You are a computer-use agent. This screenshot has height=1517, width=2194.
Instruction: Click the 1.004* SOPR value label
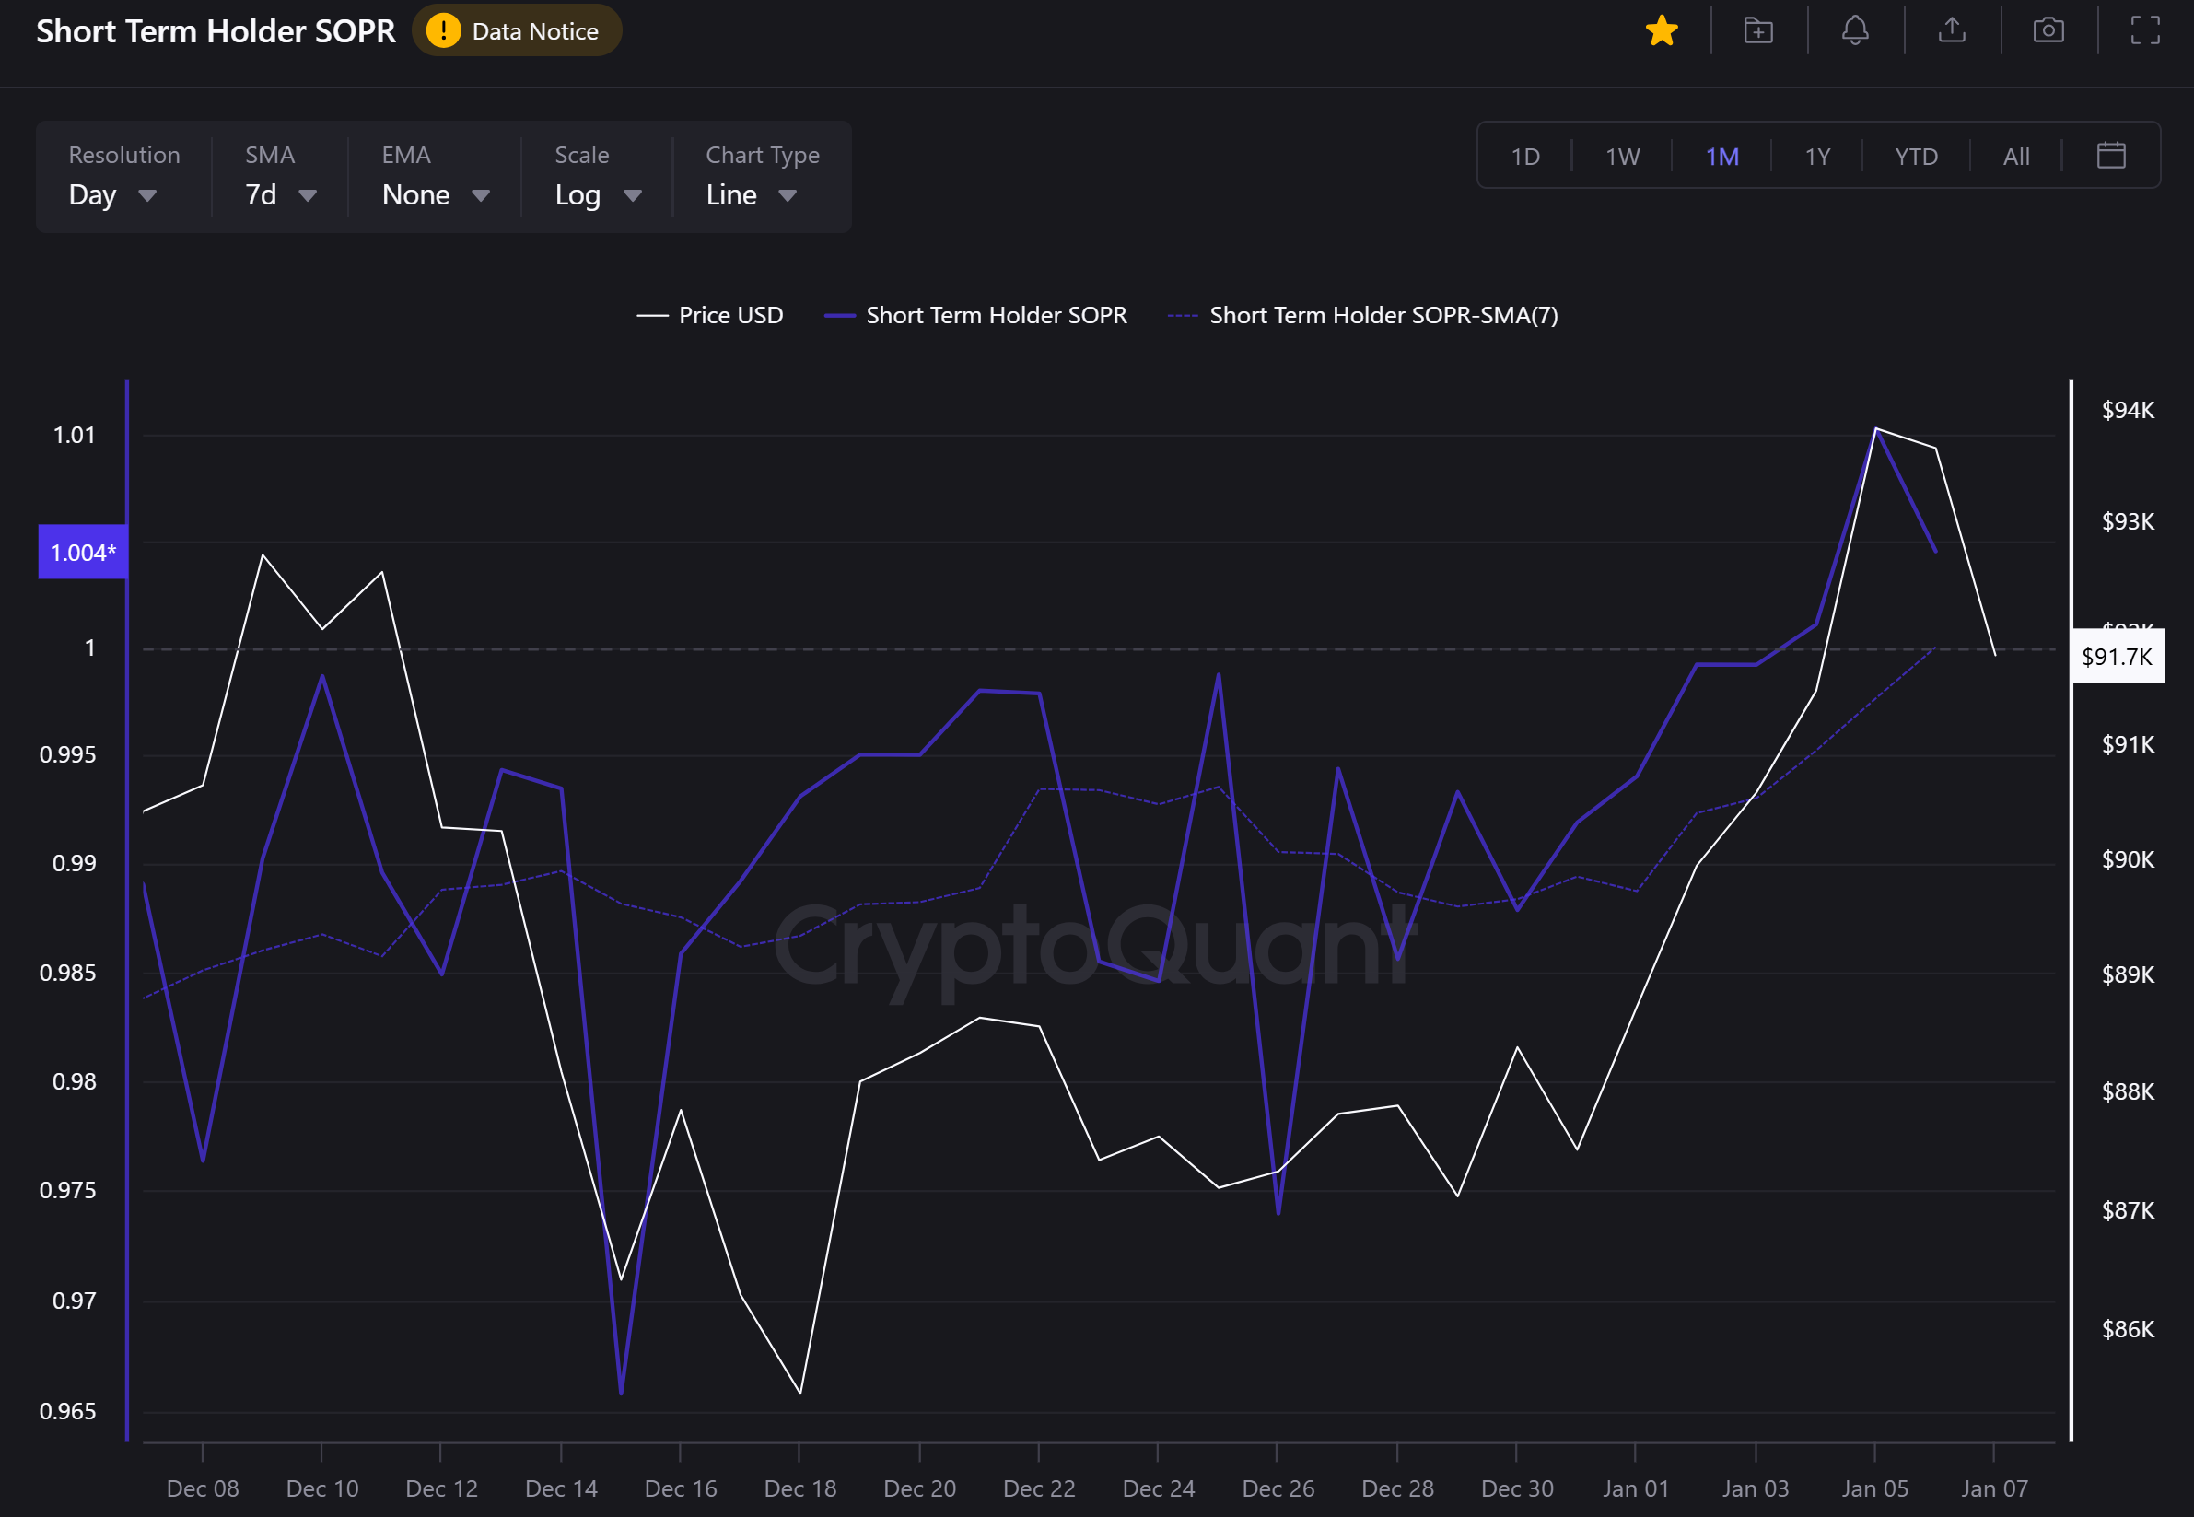tap(83, 553)
